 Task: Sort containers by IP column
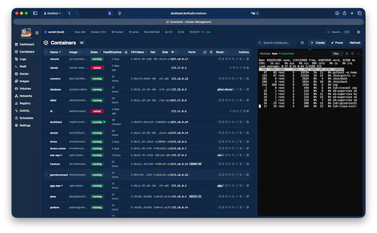point(174,52)
